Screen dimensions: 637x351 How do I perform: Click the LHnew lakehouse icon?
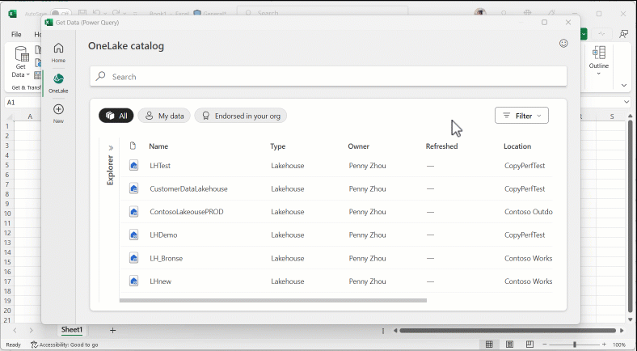(133, 281)
